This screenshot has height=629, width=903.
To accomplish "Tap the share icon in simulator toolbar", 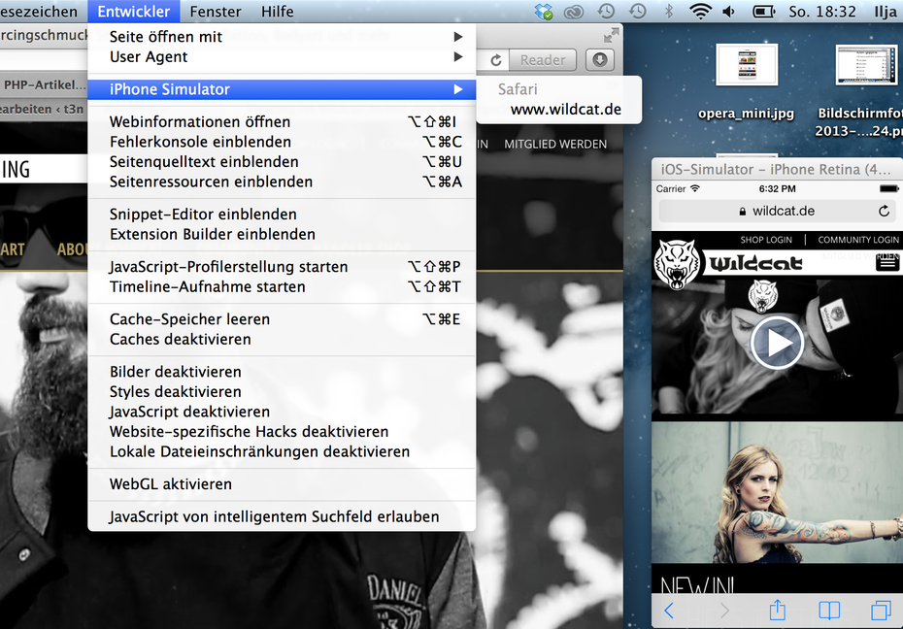I will coord(777,610).
